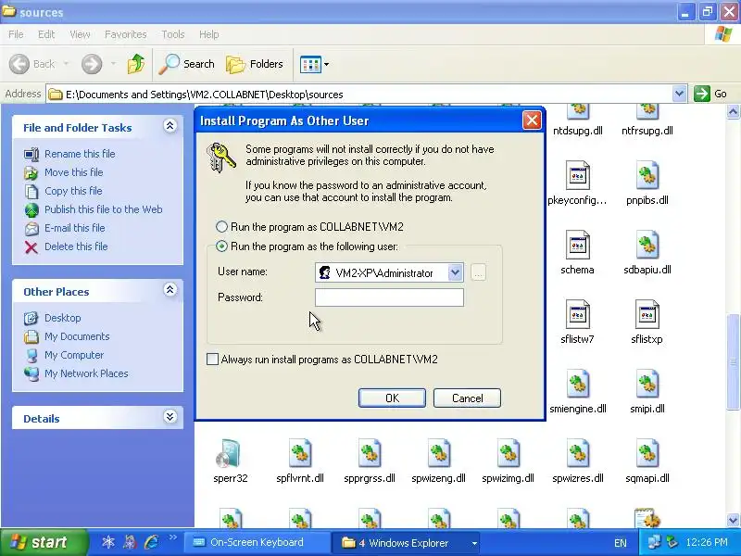Image resolution: width=741 pixels, height=556 pixels.
Task: Open the User name dropdown
Action: point(455,272)
